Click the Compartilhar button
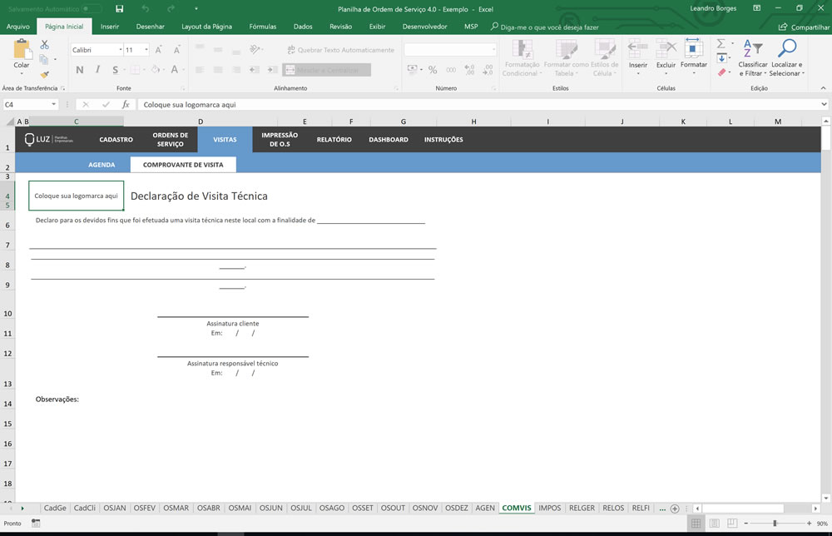832x536 pixels. point(804,27)
